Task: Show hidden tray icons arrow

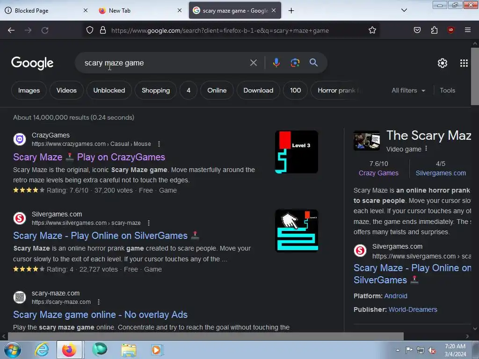Action: coord(398,350)
